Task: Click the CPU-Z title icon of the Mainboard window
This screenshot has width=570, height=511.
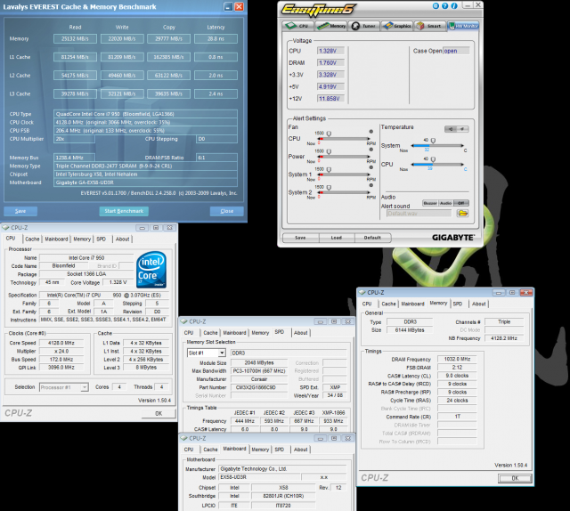Action: (184, 438)
